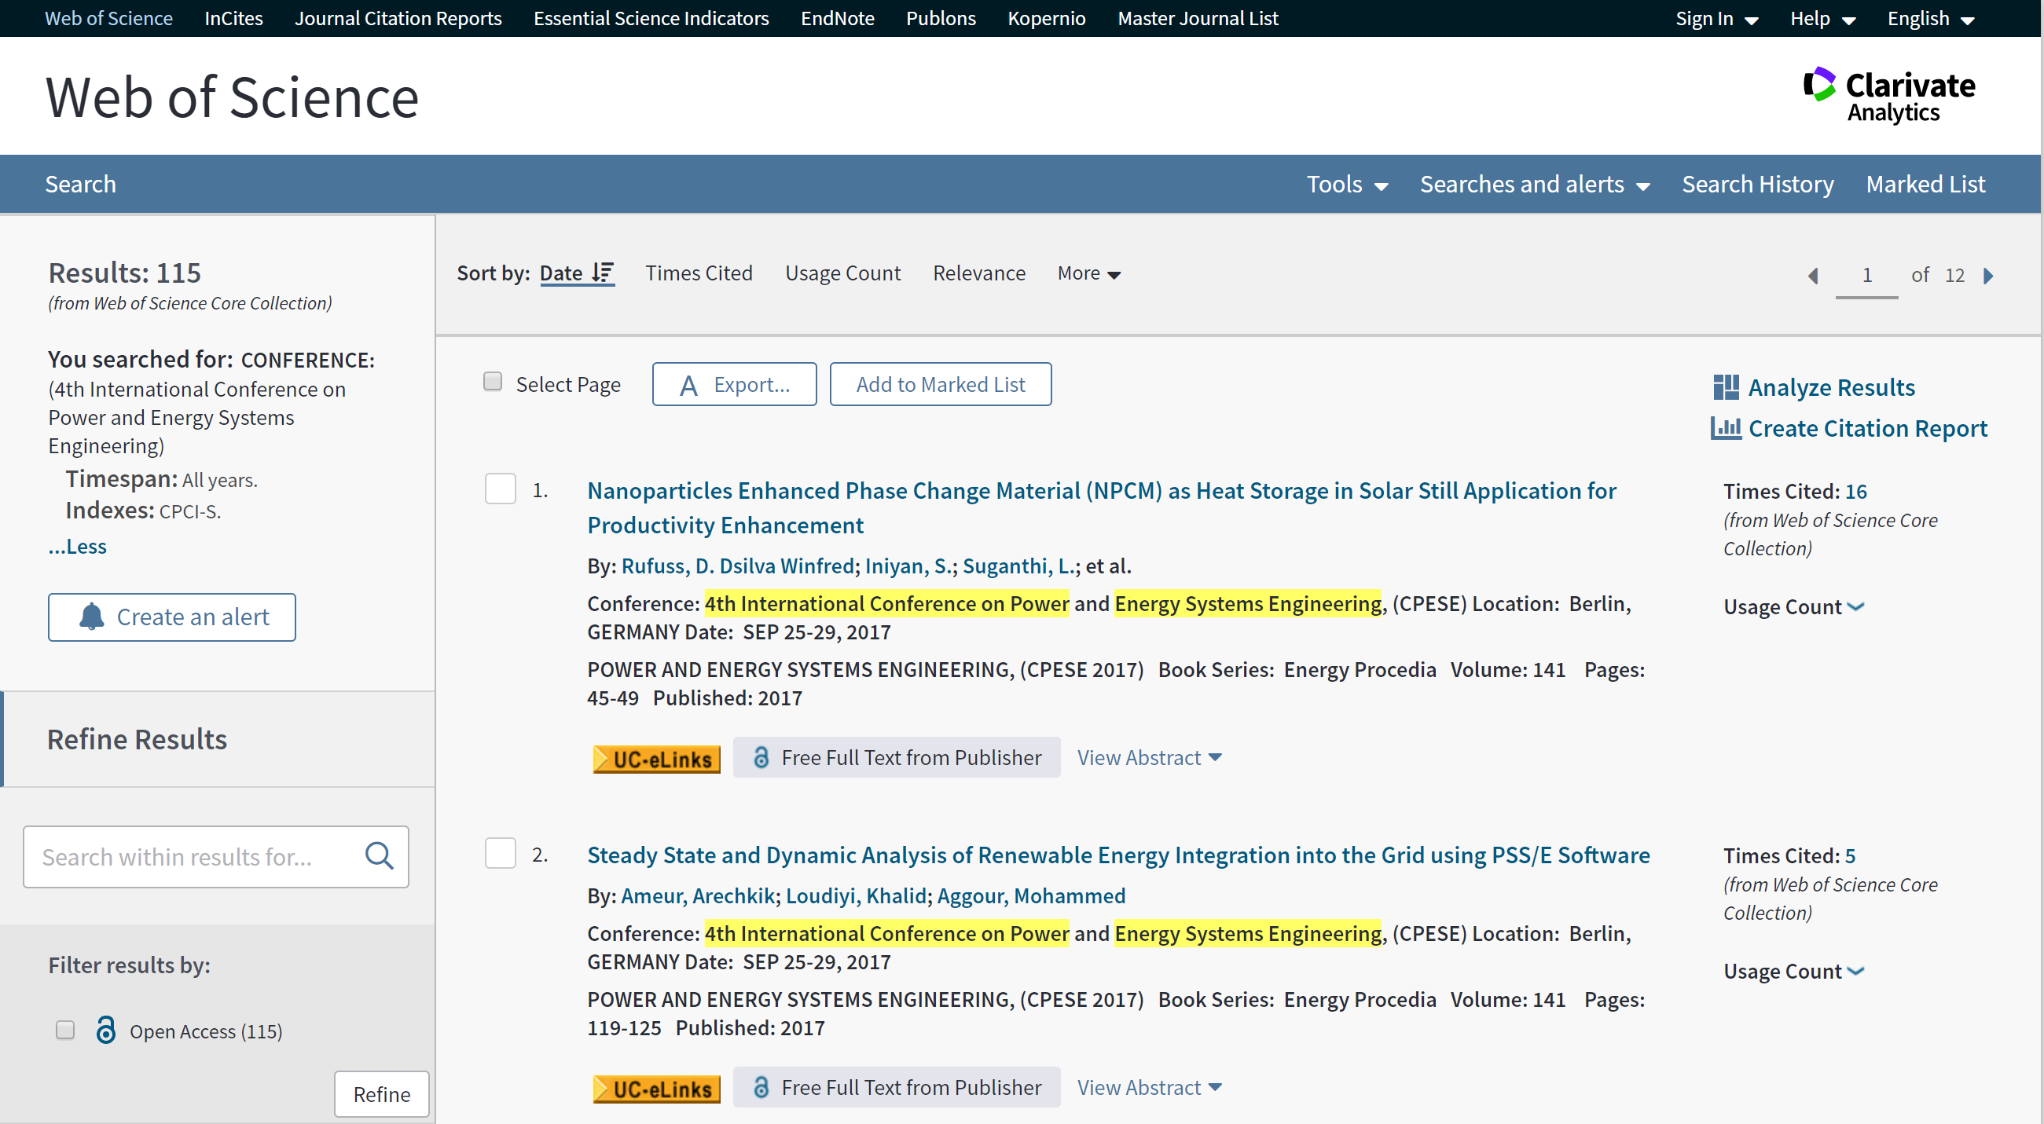Expand View Abstract for result 2
2044x1124 pixels.
point(1149,1088)
